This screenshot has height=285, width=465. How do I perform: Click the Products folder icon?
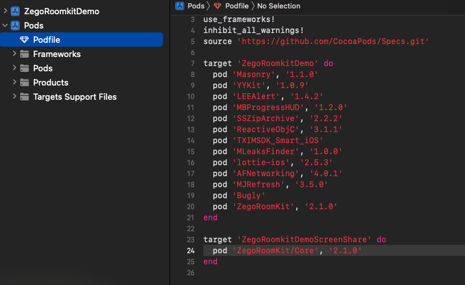tap(24, 82)
